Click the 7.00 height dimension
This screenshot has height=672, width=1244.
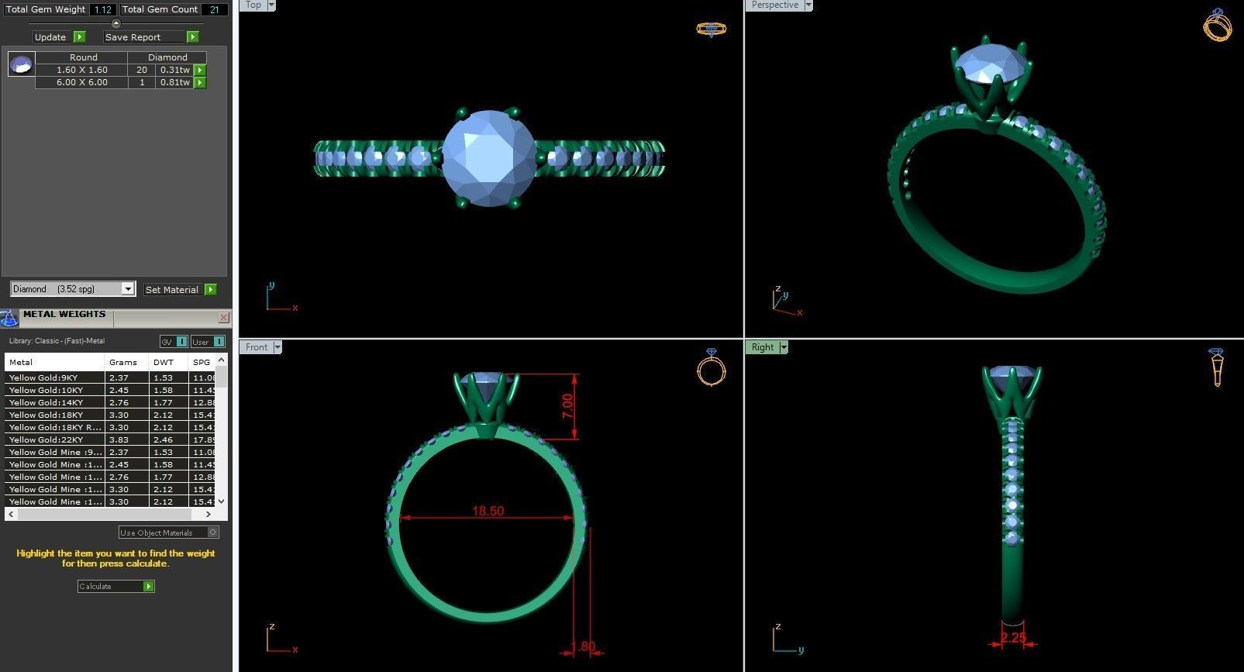[567, 407]
